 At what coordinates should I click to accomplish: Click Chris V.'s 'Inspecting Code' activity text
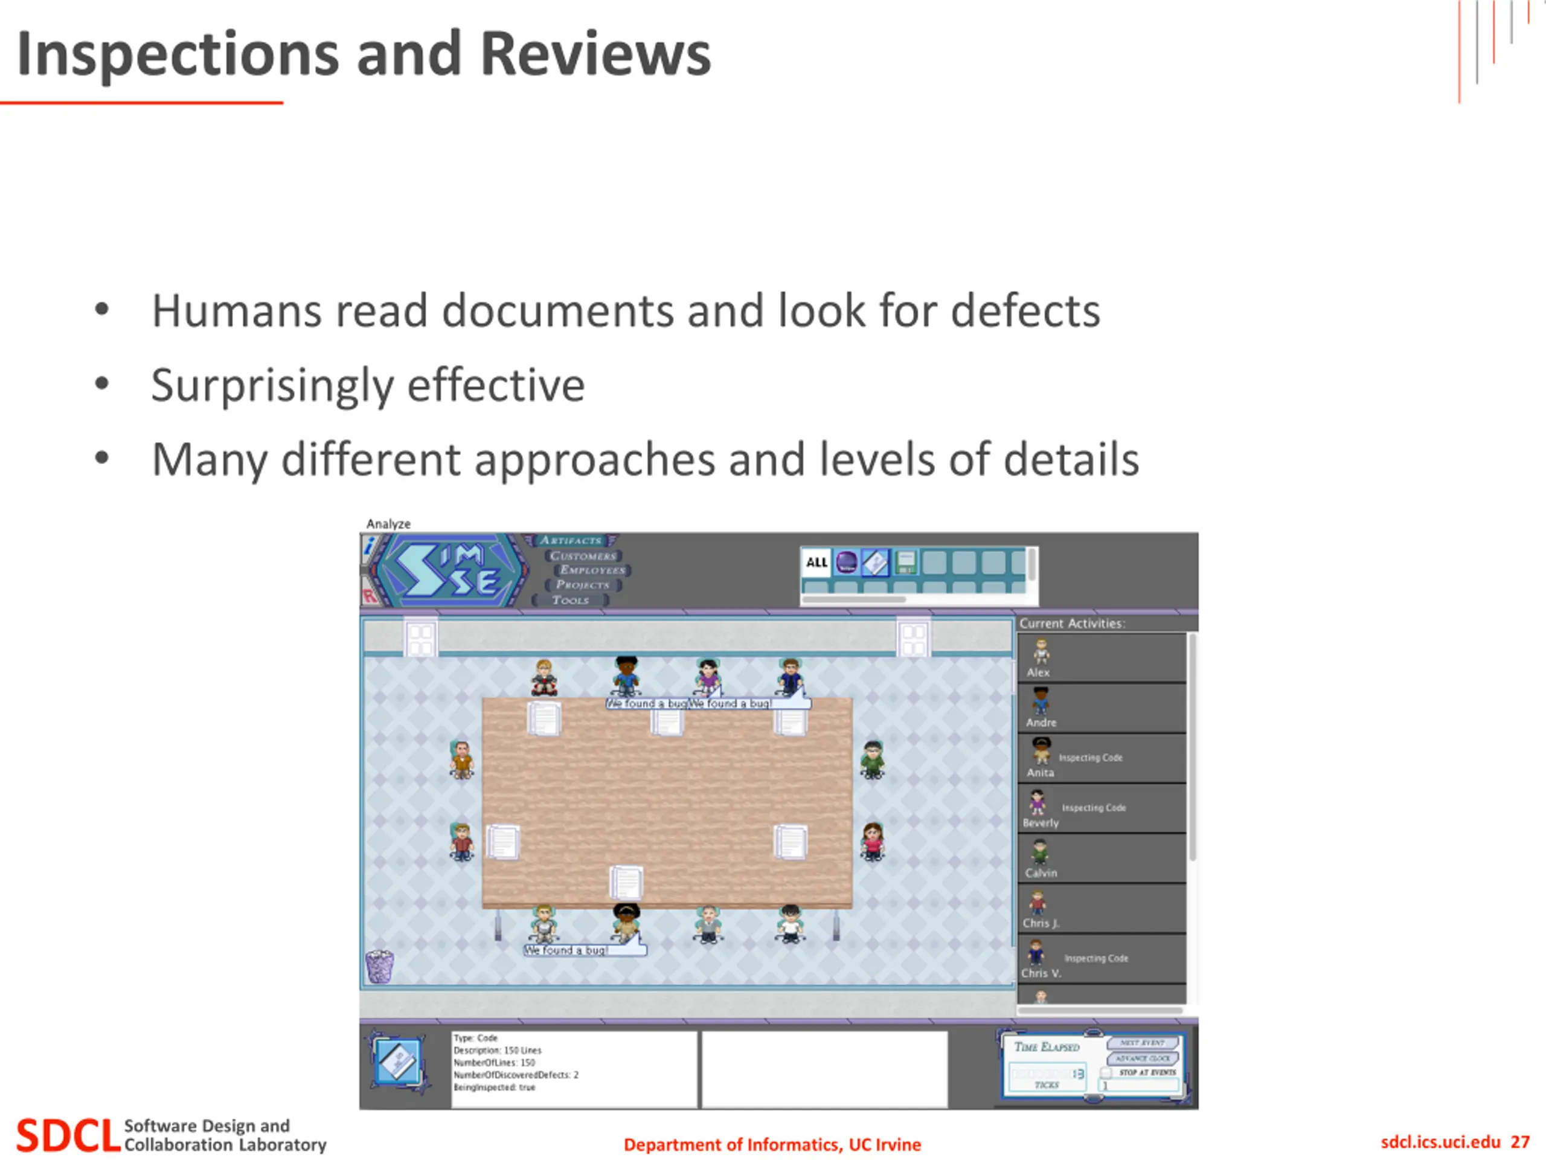(x=1096, y=958)
